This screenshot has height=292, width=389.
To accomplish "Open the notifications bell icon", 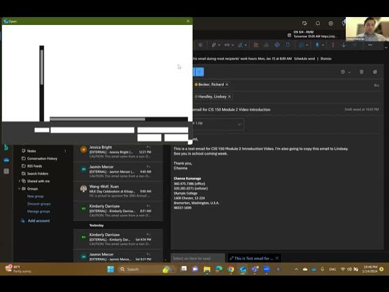I will click(x=317, y=23).
